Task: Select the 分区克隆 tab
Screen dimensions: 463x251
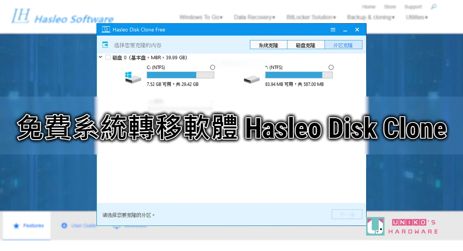Action: point(343,45)
